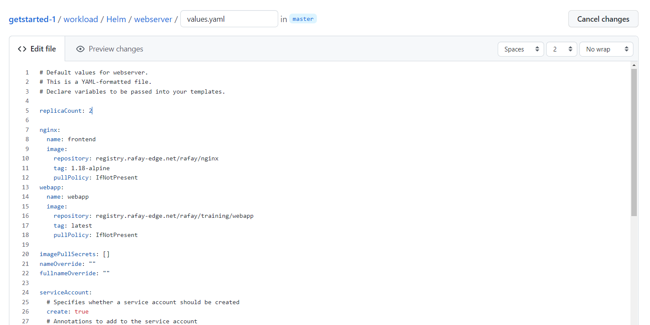Click the Cancel changes button
Screen dimensions: 650x325
(603, 19)
